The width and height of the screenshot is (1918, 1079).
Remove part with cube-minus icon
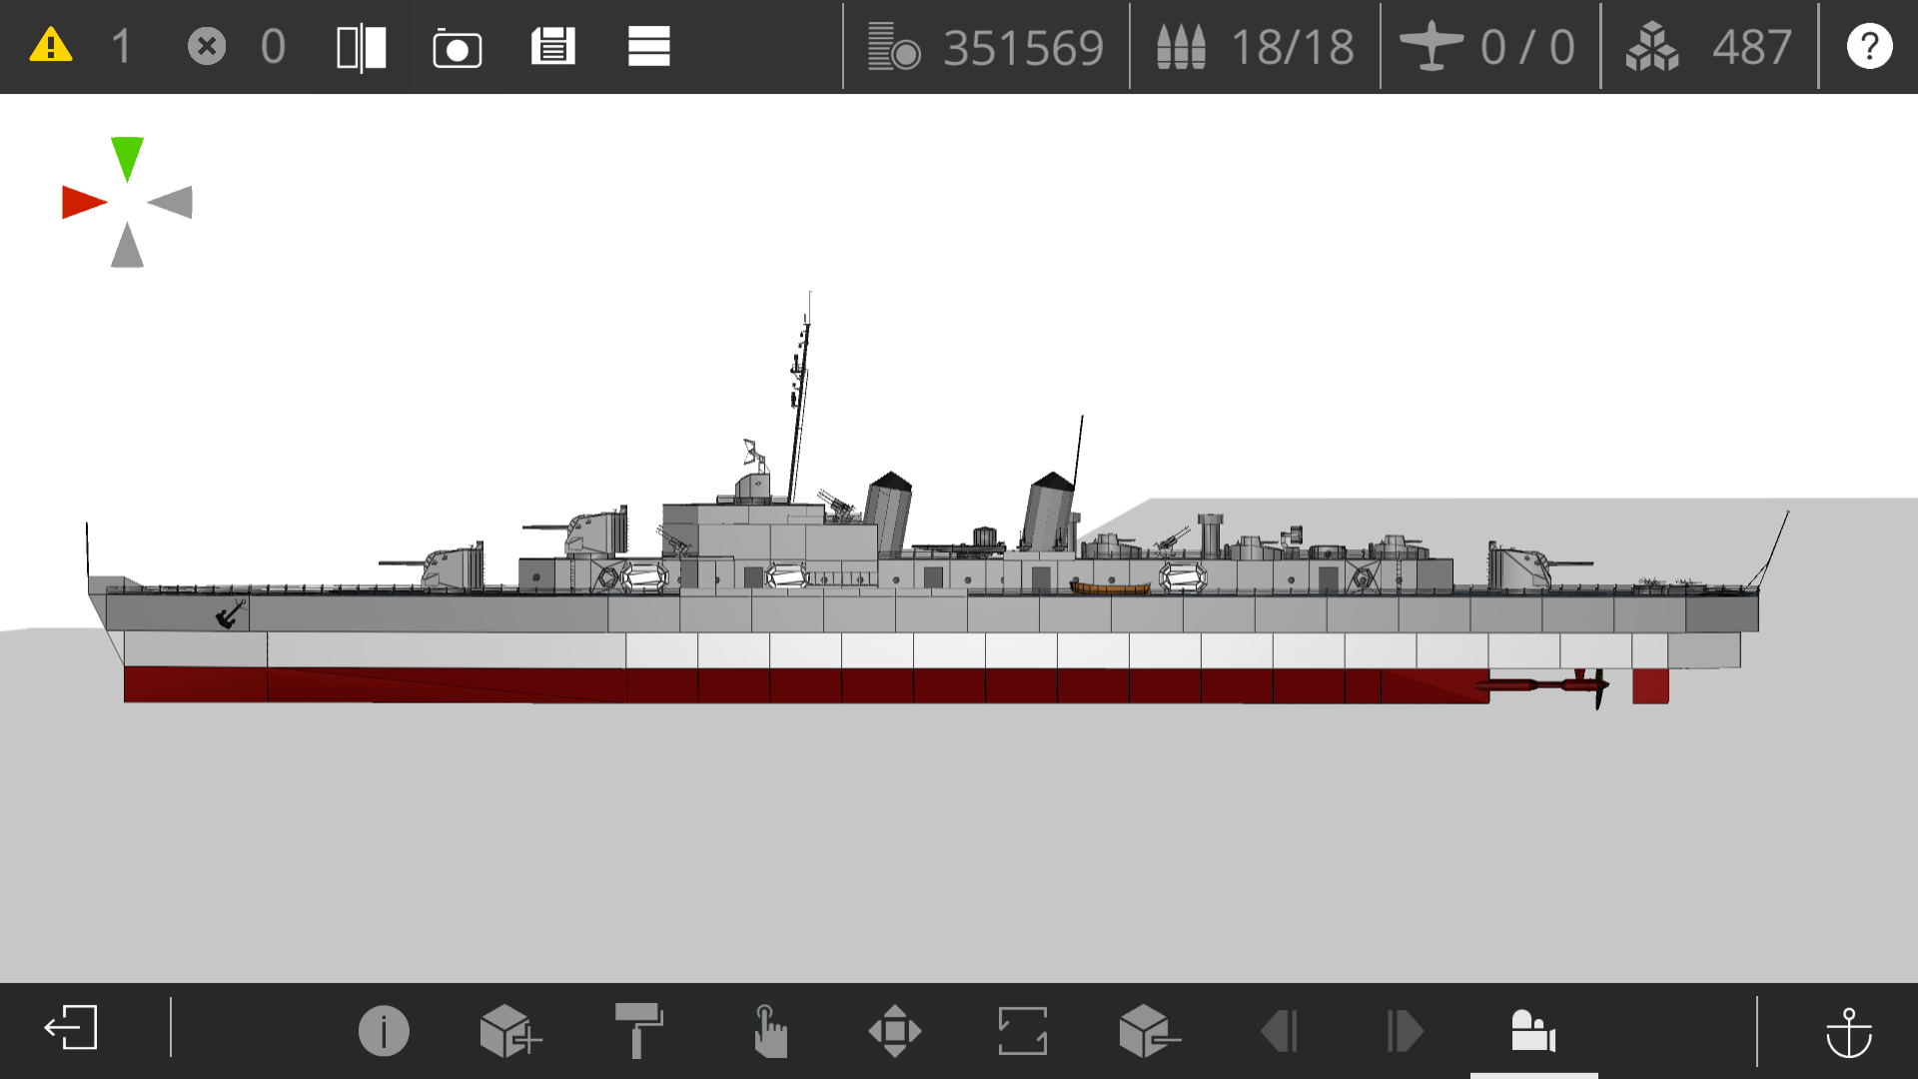pyautogui.click(x=1150, y=1030)
